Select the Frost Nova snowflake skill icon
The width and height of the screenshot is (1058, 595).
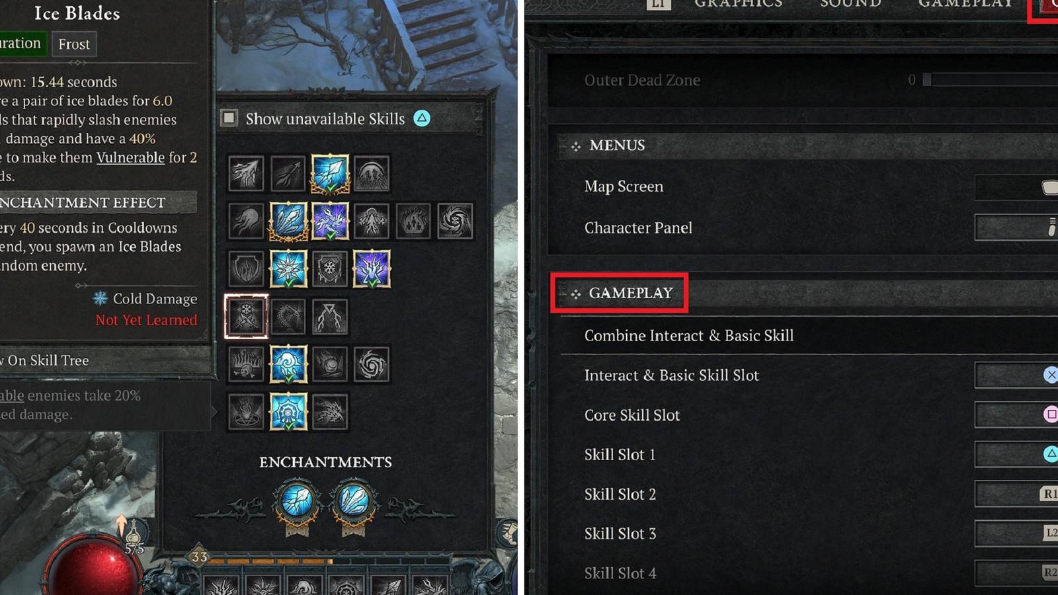click(x=289, y=269)
